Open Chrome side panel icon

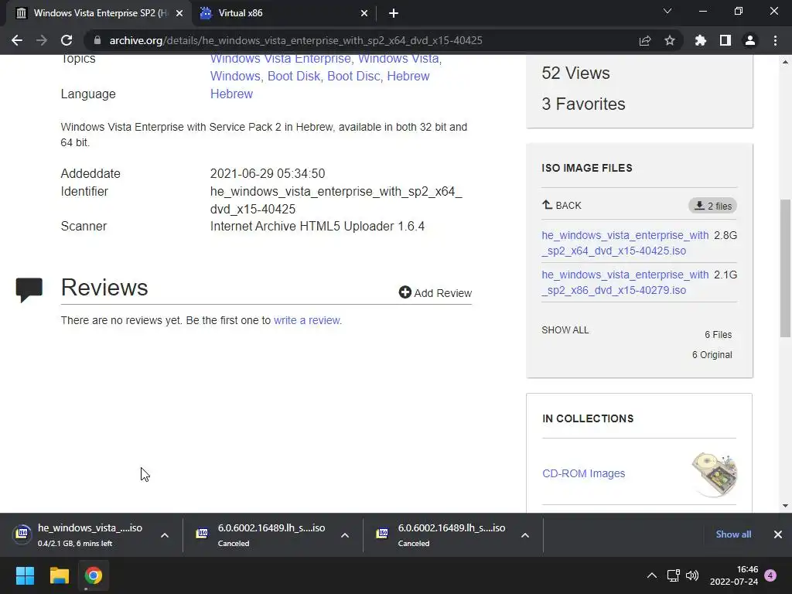725,40
